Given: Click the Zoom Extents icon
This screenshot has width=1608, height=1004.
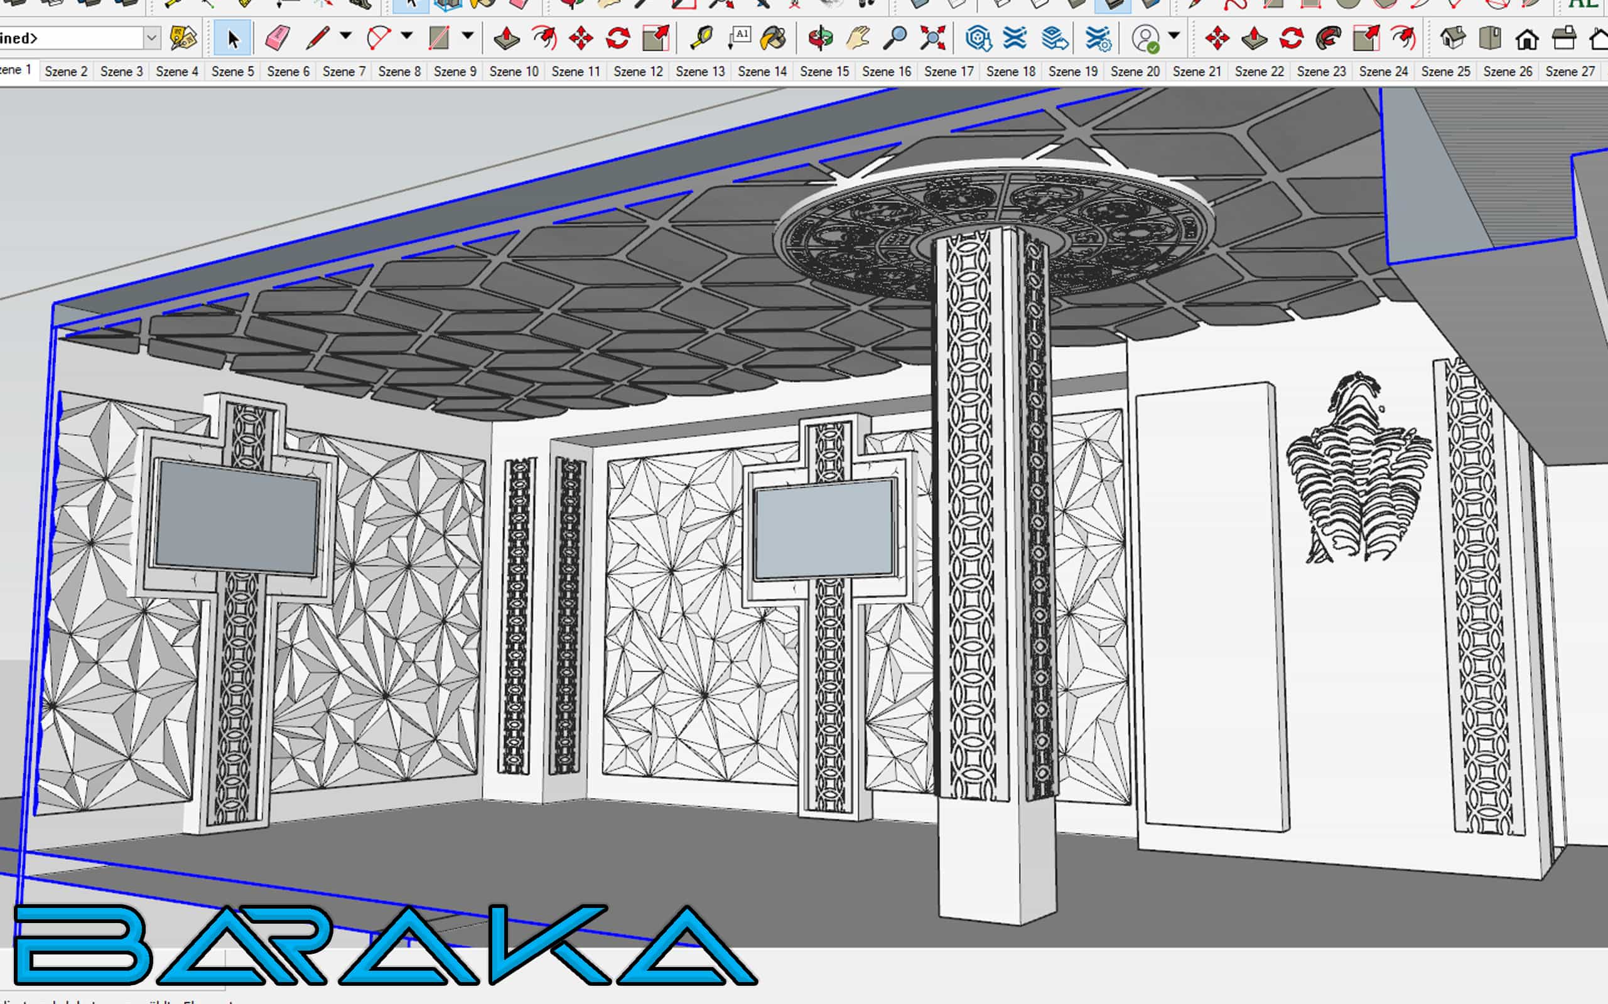Looking at the screenshot, I should click(x=932, y=38).
